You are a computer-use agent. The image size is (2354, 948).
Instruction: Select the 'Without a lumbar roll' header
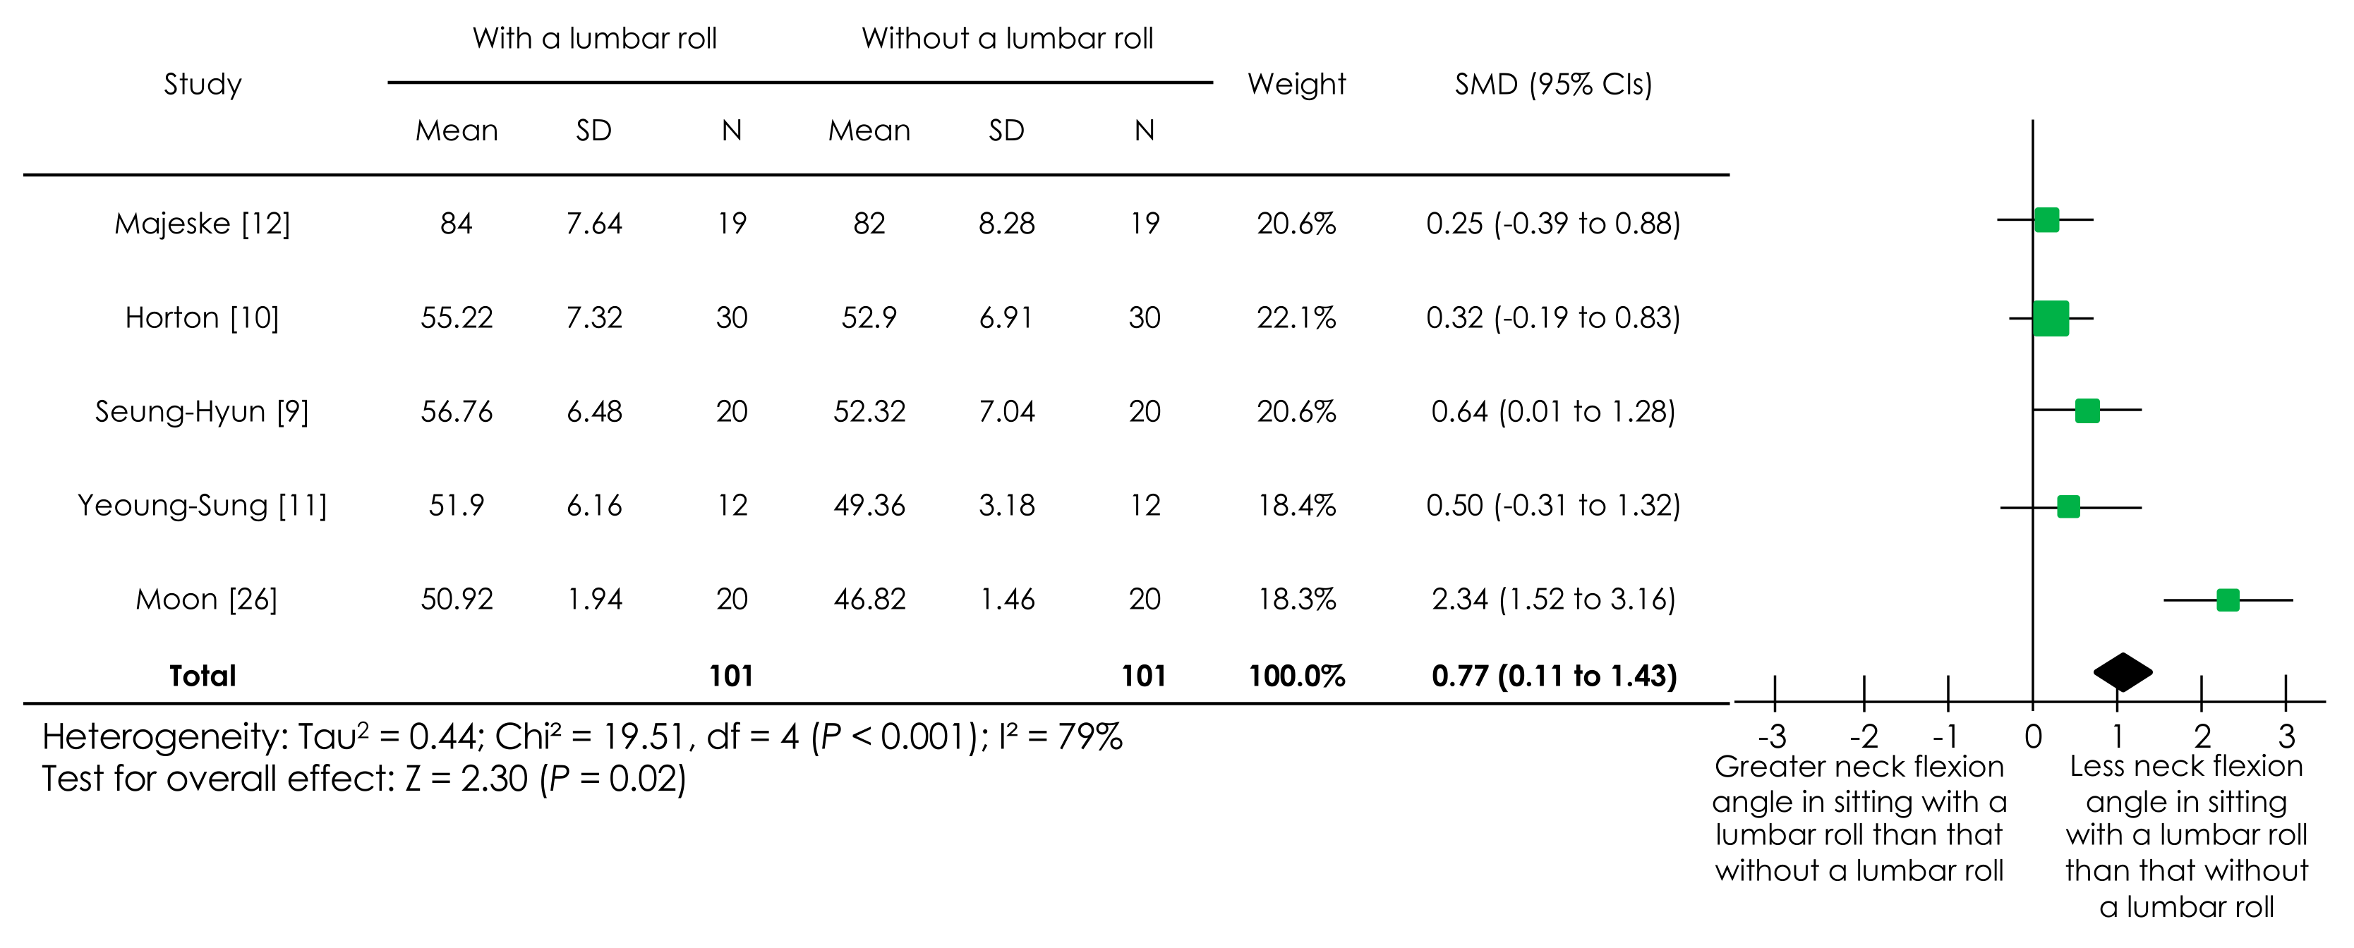(x=1007, y=38)
